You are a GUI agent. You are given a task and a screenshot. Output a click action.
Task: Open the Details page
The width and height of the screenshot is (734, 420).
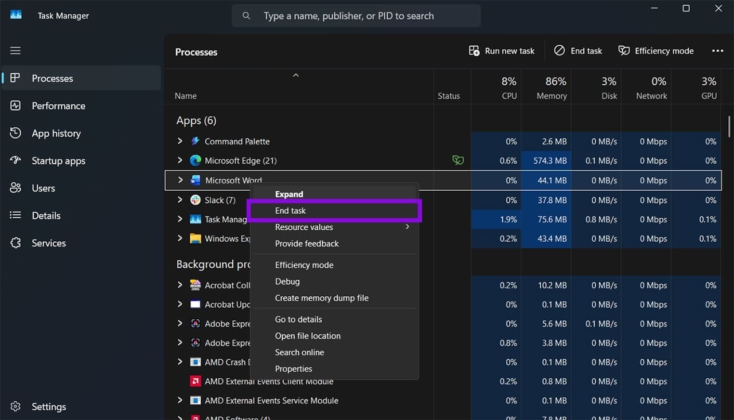[x=81, y=216]
